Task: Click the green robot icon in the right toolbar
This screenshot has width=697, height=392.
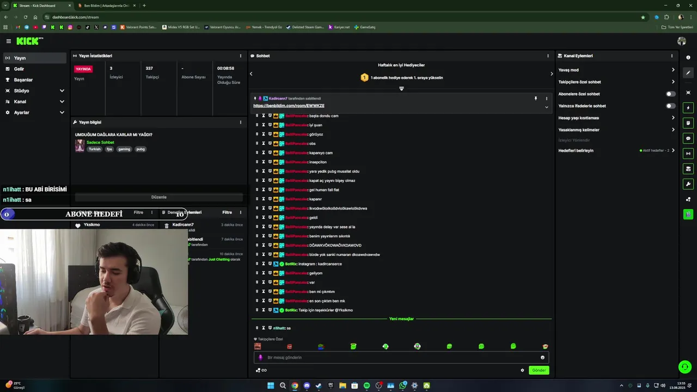Action: 688,214
